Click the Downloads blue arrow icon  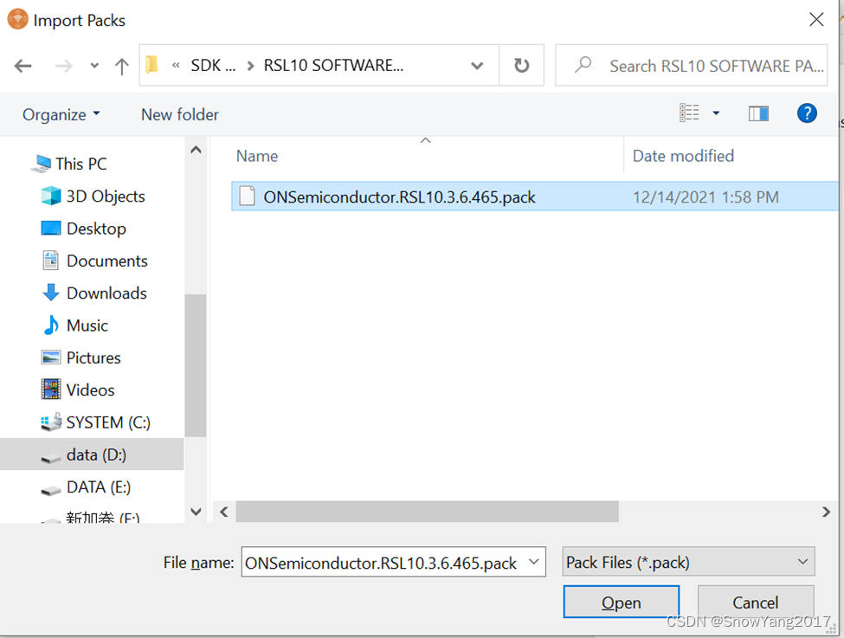(51, 293)
